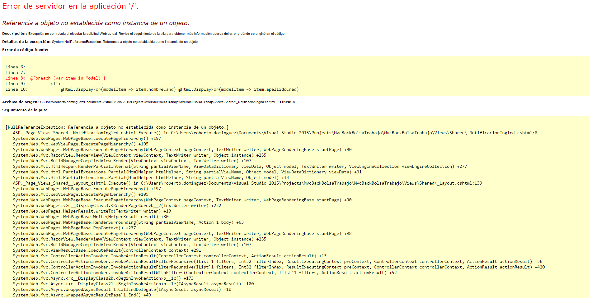Click the "RenderPageCore>b__2(TextWriter writer) +232" line

(117, 206)
